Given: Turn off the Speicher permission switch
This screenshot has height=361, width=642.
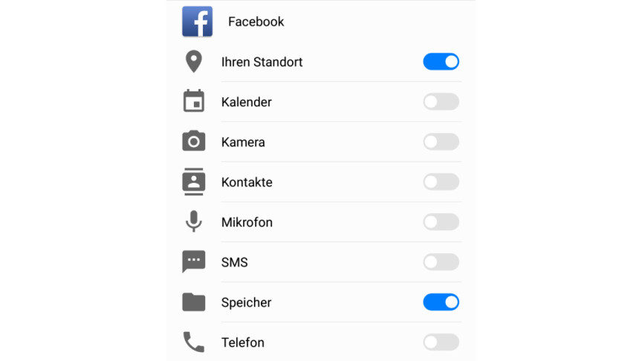Looking at the screenshot, I should [x=441, y=302].
